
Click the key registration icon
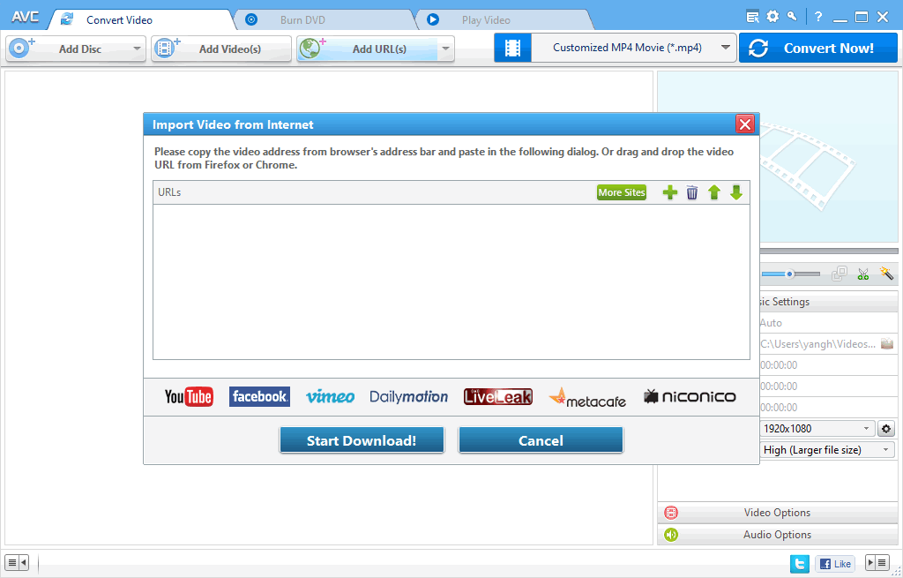pos(793,17)
